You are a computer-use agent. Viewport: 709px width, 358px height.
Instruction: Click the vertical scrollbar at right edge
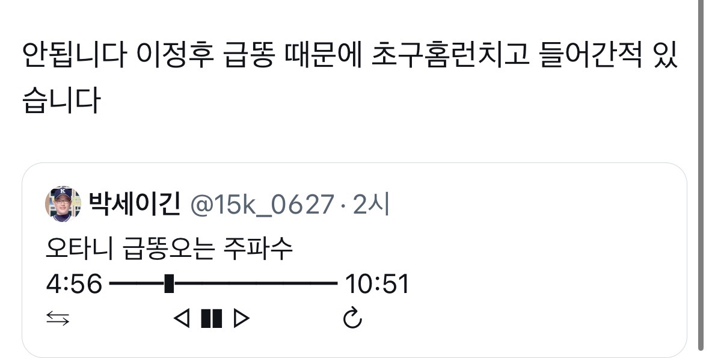(x=702, y=179)
